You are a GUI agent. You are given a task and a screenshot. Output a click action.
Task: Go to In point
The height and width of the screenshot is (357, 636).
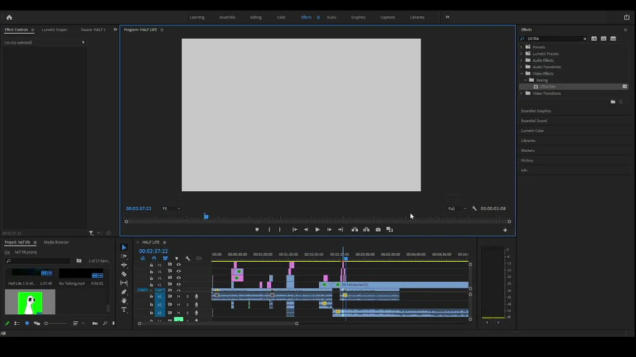coord(295,230)
